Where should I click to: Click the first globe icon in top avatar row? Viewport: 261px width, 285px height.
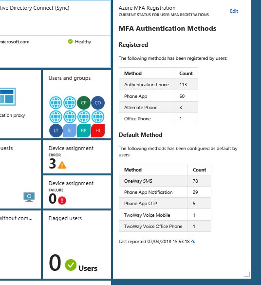click(x=56, y=103)
